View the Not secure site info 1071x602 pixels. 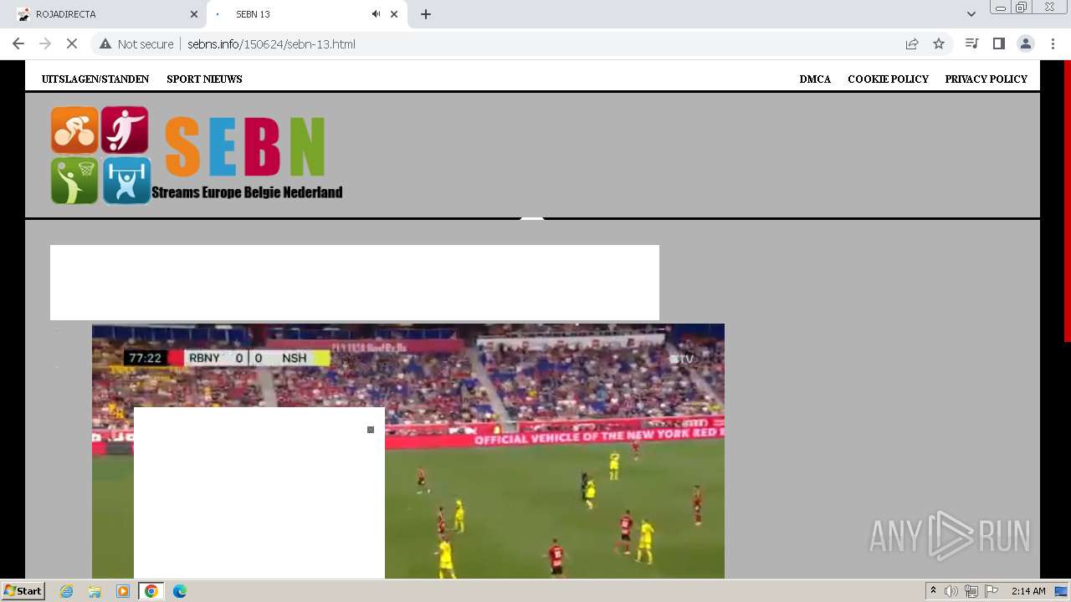coord(136,43)
